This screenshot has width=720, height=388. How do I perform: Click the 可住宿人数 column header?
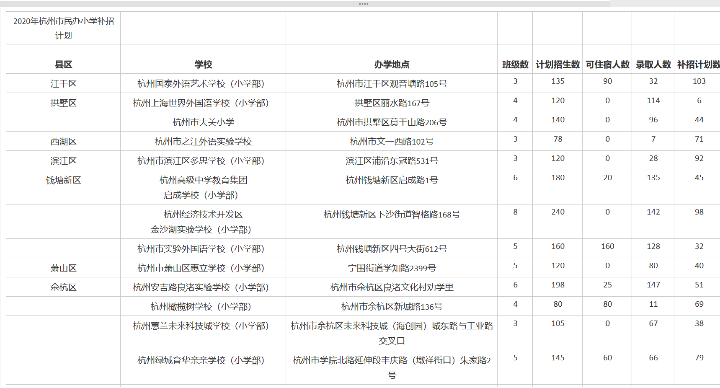click(x=607, y=65)
